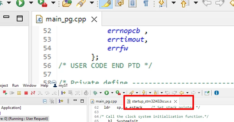Open the myST menu
The height and width of the screenshot is (122, 234).
pyautogui.click(x=60, y=85)
